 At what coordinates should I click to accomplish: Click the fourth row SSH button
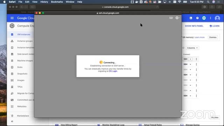(x=185, y=75)
